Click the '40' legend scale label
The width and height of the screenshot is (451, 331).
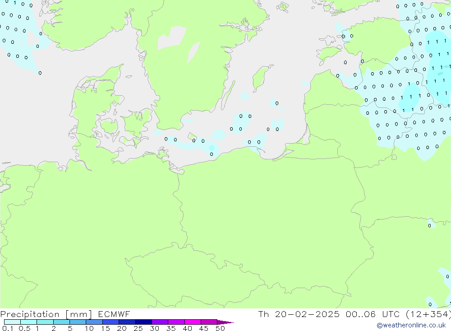pyautogui.click(x=188, y=328)
